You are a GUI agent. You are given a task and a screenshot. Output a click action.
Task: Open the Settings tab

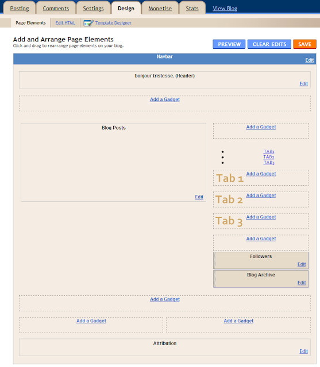coord(93,9)
